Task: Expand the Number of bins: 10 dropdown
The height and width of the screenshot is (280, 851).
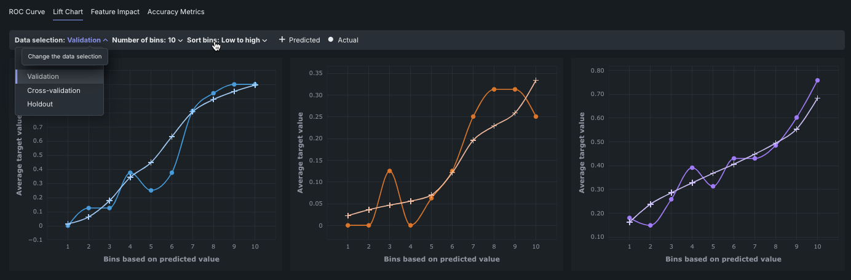Action: (147, 40)
